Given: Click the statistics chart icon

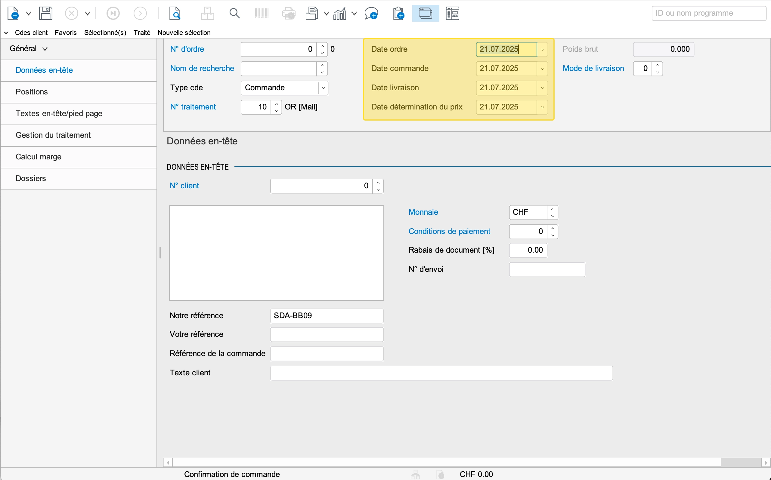Looking at the screenshot, I should (x=339, y=13).
